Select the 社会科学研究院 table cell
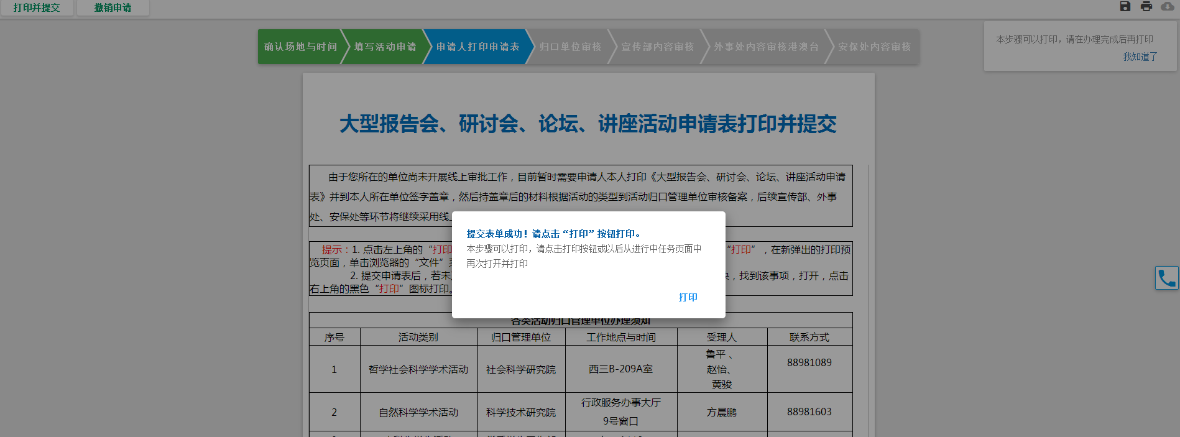The image size is (1180, 437). (521, 369)
